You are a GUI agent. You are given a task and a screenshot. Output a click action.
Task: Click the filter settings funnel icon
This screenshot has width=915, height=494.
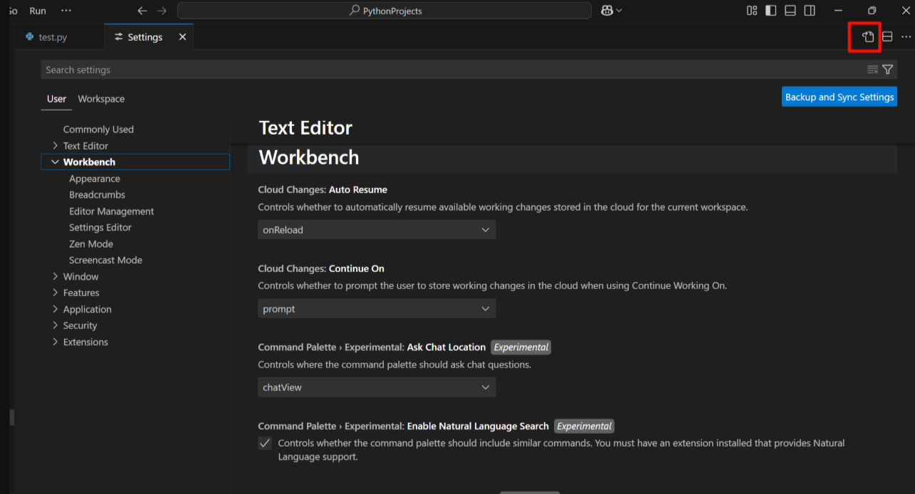888,70
